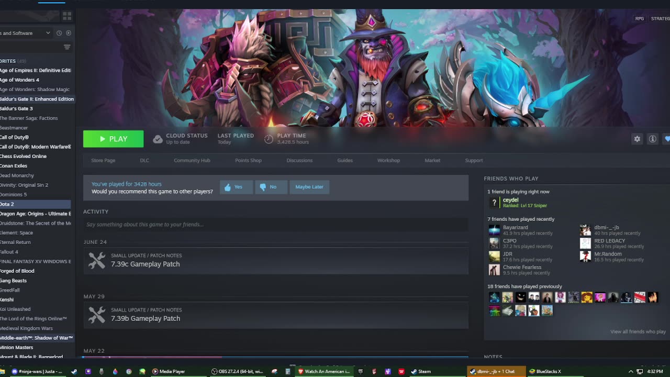Image resolution: width=670 pixels, height=377 pixels.
Task: Open library advanced filter options icon
Action: pos(67,47)
